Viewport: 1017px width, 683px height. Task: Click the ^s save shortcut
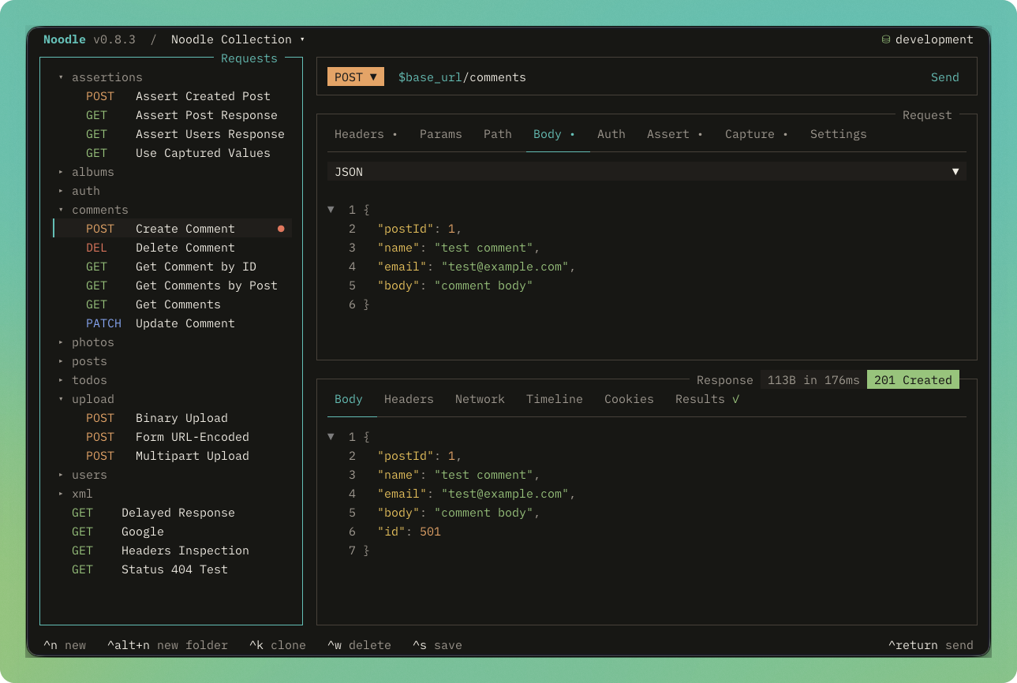tap(437, 645)
